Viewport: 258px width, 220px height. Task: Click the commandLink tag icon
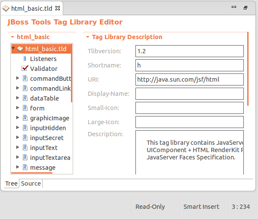point(25,88)
